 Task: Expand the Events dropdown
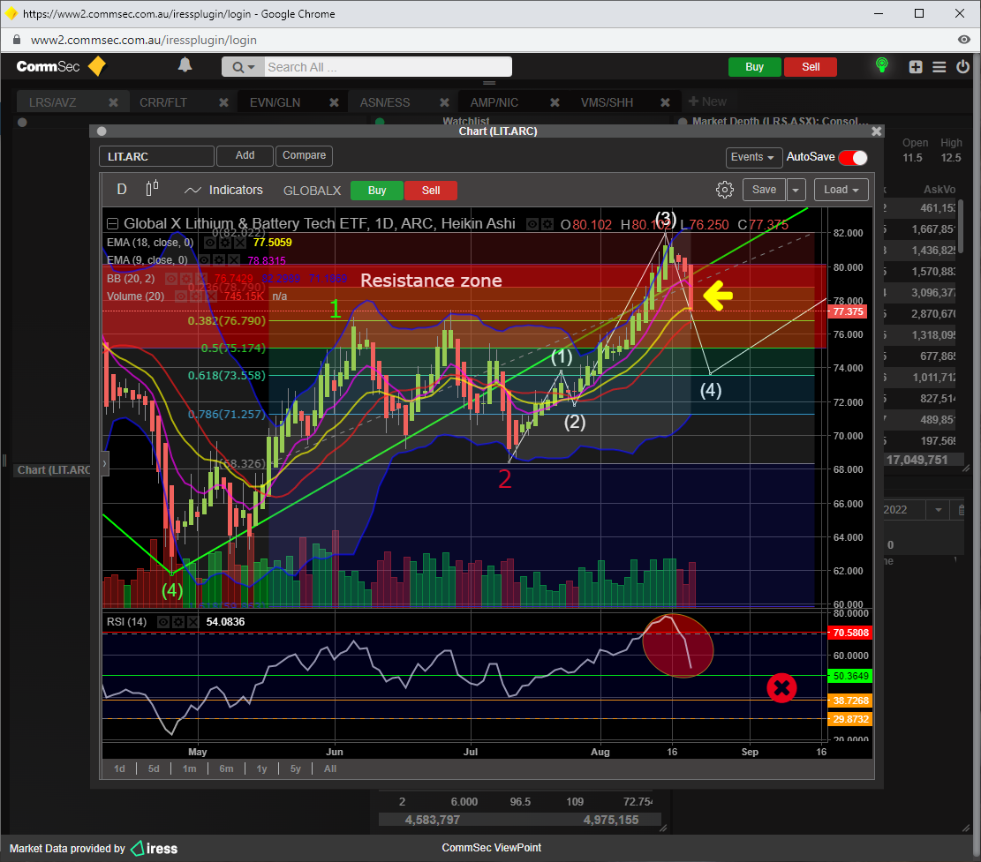[753, 157]
